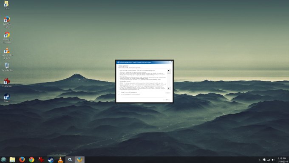Viewport: 289px width, 163px height.
Task: Open the taskbar clock showing 6:19 PM
Action: (282, 160)
